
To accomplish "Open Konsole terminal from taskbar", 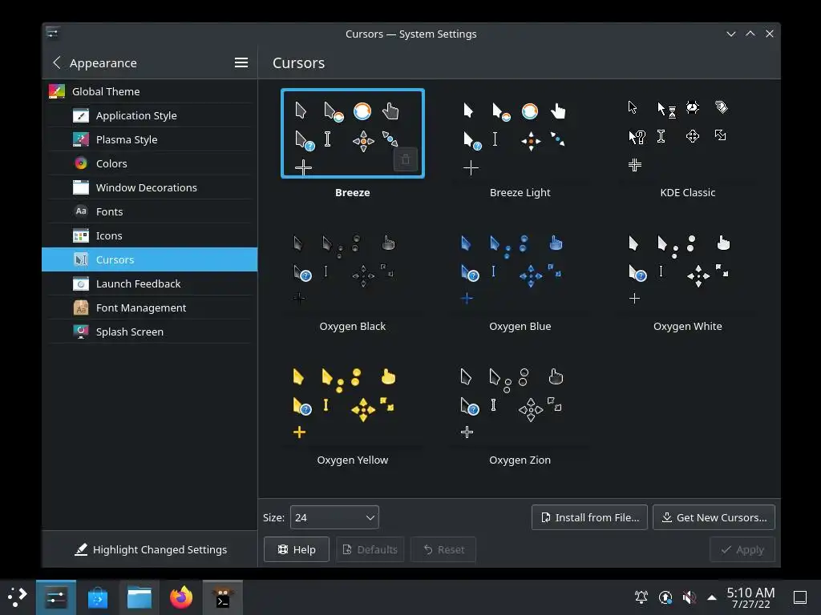I will (x=223, y=597).
